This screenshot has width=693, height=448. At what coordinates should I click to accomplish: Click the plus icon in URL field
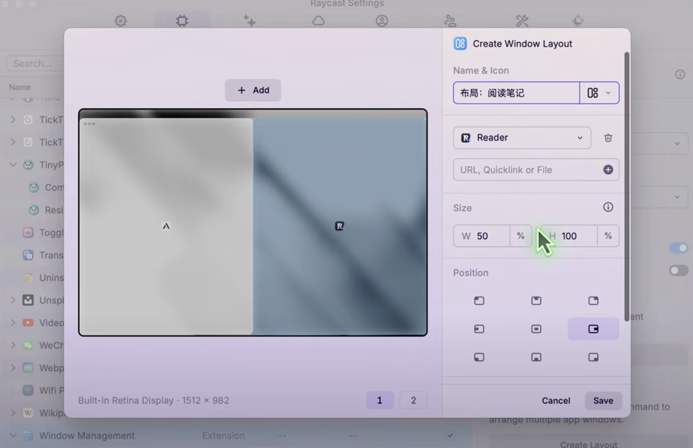click(608, 170)
